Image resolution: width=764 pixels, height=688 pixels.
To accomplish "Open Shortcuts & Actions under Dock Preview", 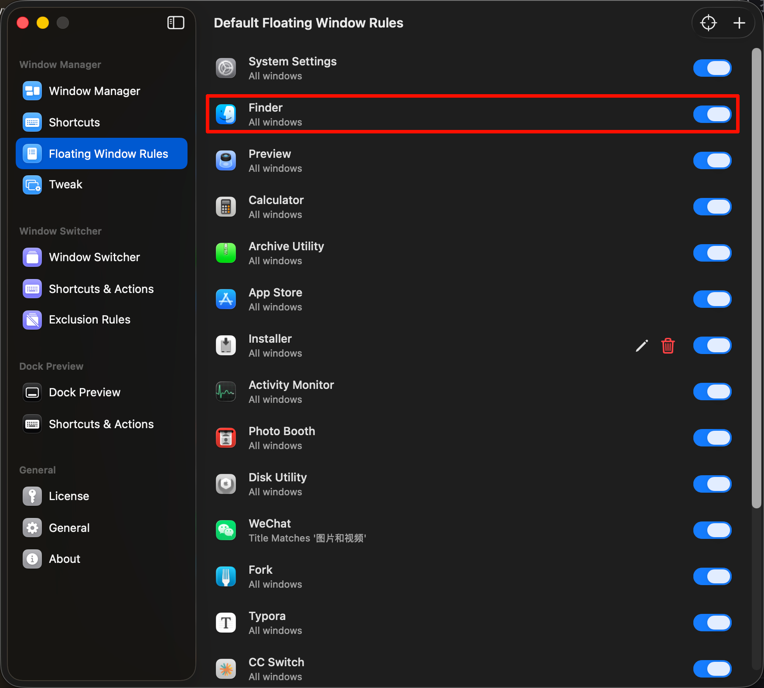I will (102, 424).
